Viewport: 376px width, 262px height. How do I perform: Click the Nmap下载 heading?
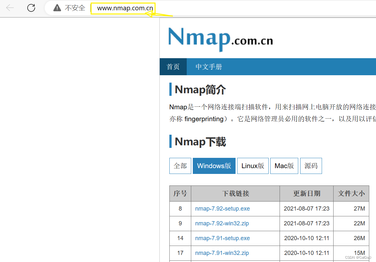point(200,141)
